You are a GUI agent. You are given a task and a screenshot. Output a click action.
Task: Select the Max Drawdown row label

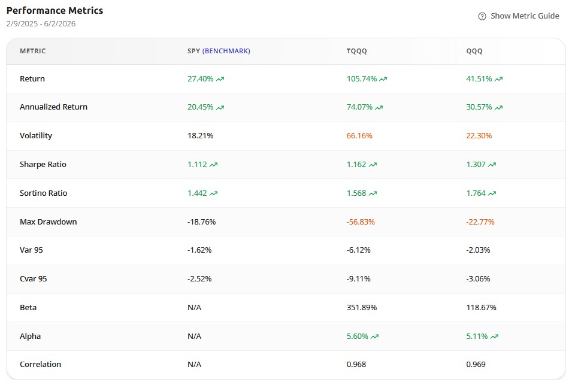(48, 222)
